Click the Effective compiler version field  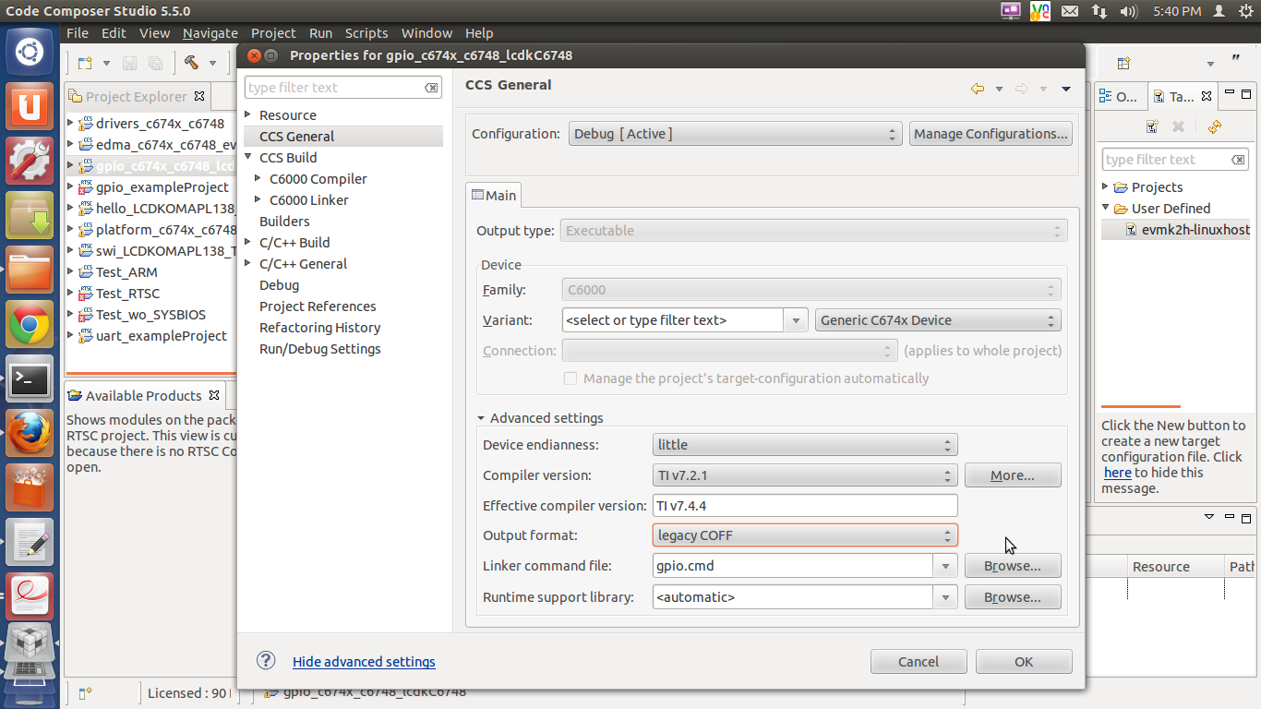tap(805, 506)
